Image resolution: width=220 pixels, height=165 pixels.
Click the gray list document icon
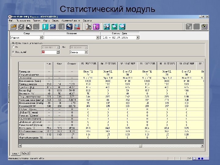coord(61,27)
